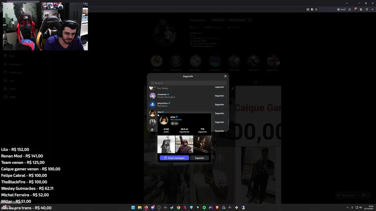Bookmark this page with the star icon
Viewport: 376px width, 211px height.
coord(316,9)
